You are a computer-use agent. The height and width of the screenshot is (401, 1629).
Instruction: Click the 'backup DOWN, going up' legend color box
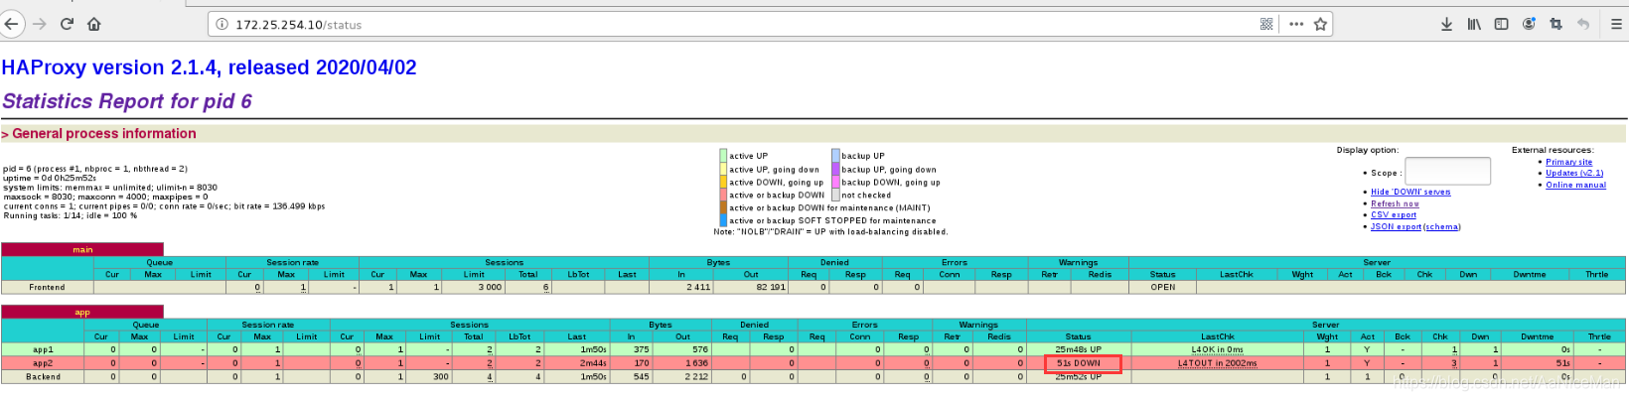tap(835, 182)
